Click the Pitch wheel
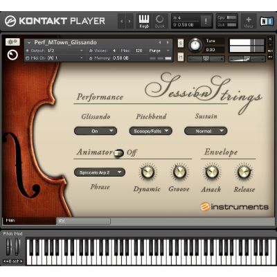 [x=8, y=247]
